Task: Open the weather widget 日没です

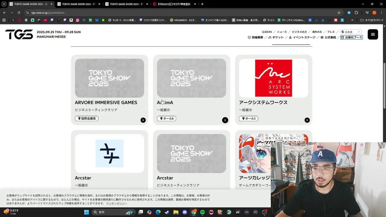Action: [11, 212]
